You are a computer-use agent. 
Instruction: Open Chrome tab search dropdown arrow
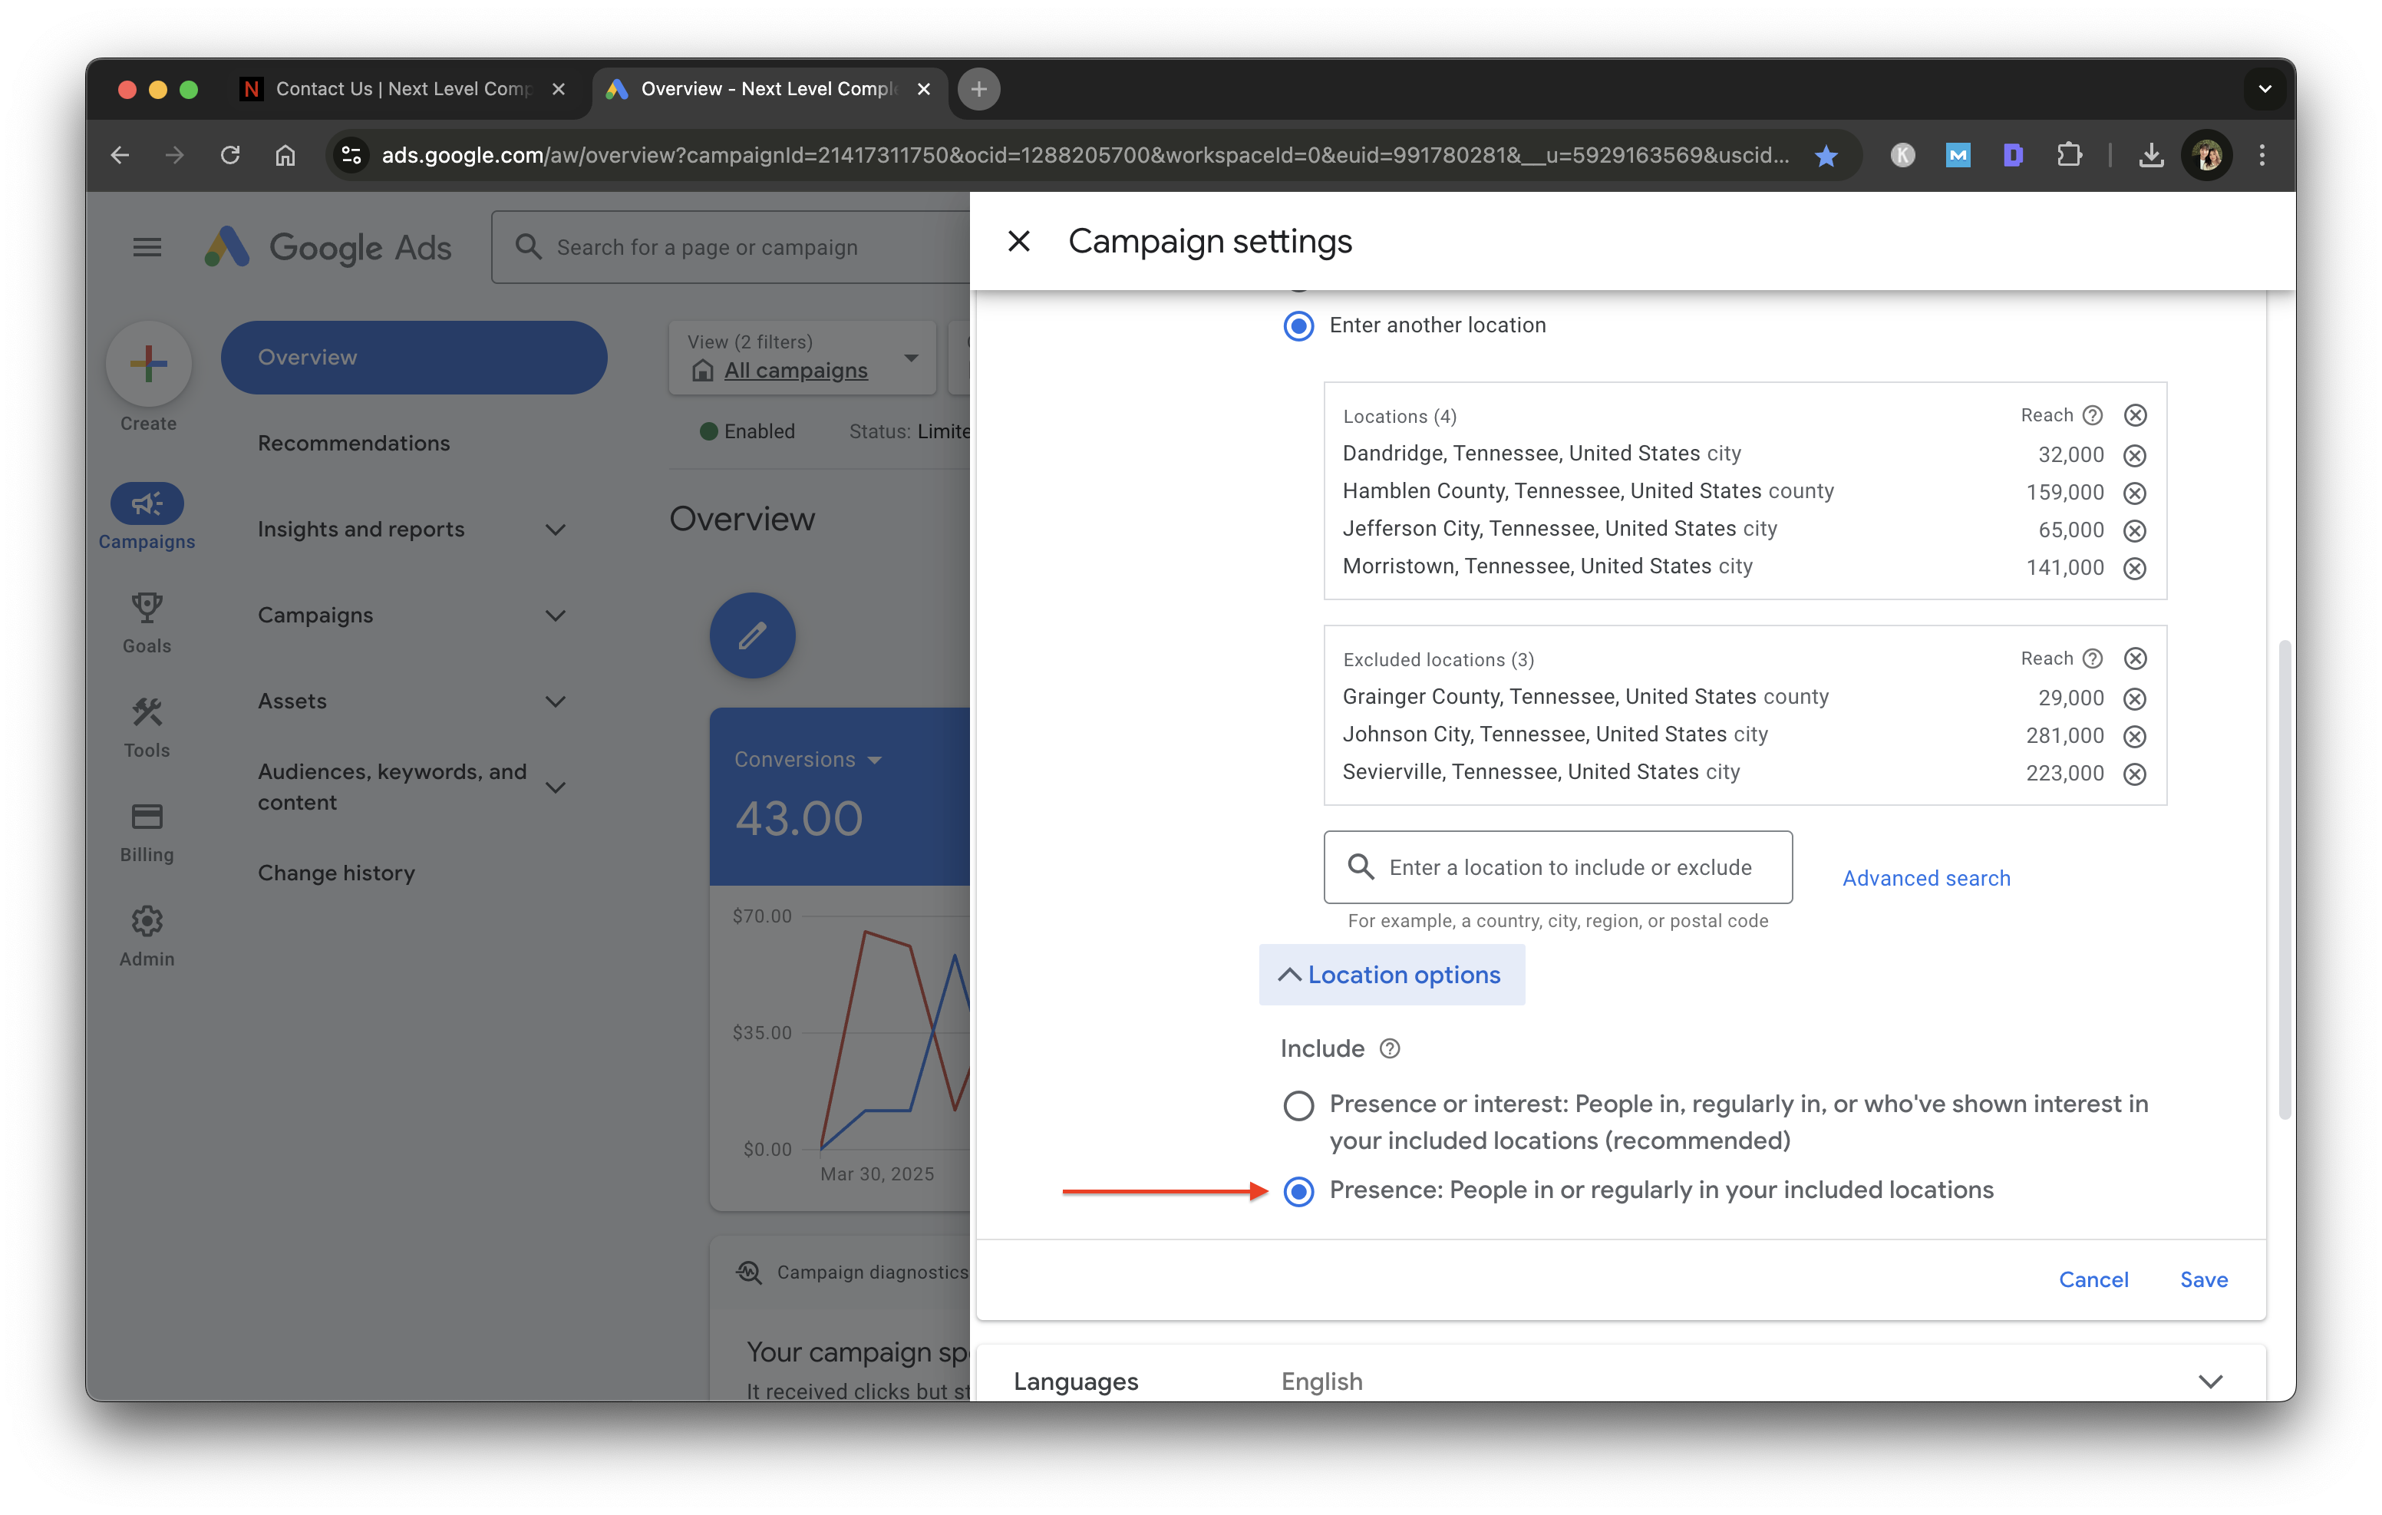(2265, 89)
